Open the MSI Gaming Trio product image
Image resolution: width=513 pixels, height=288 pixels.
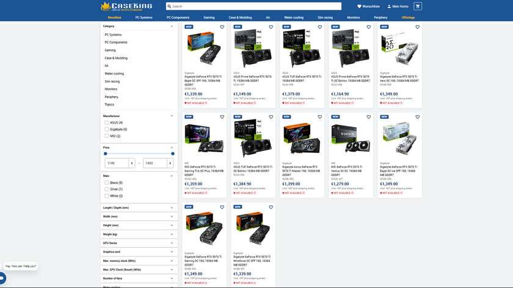coord(204,138)
